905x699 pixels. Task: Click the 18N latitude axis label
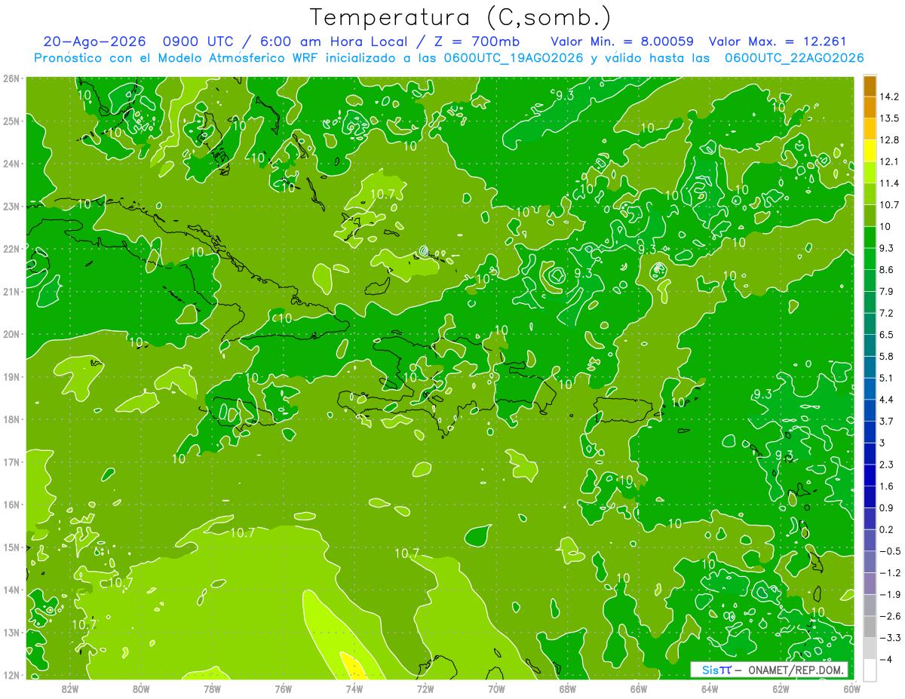(x=11, y=418)
